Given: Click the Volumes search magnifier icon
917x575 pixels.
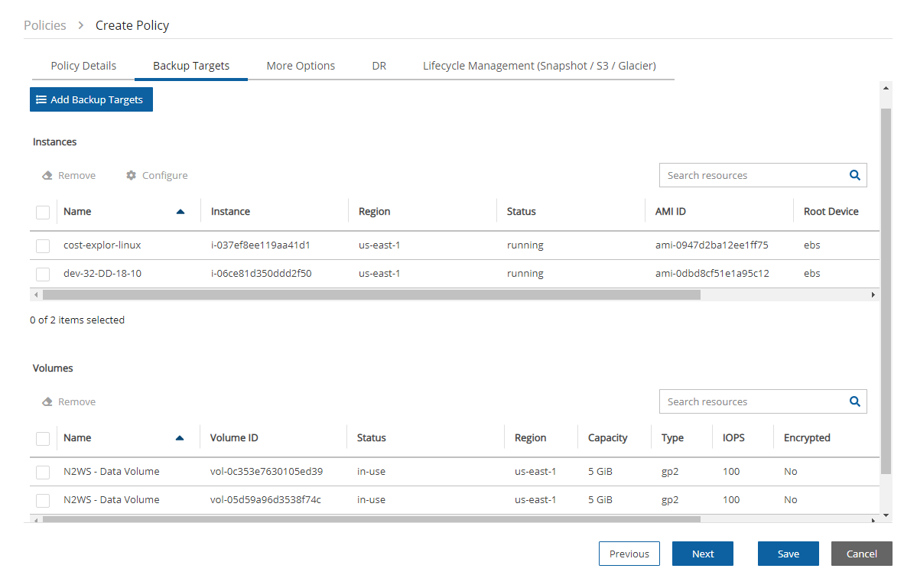Looking at the screenshot, I should (854, 401).
